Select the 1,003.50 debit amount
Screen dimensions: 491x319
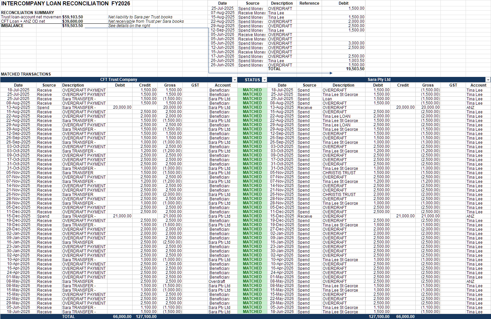click(x=356, y=61)
